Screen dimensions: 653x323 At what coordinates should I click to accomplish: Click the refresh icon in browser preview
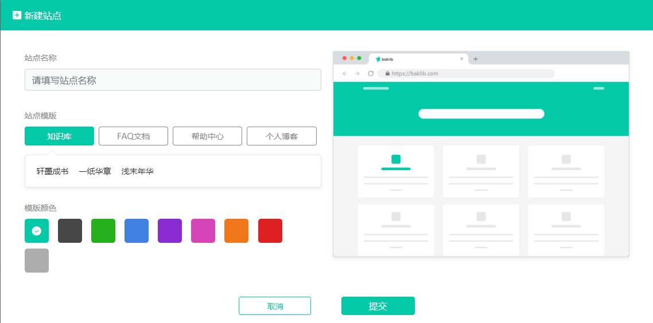tap(371, 73)
